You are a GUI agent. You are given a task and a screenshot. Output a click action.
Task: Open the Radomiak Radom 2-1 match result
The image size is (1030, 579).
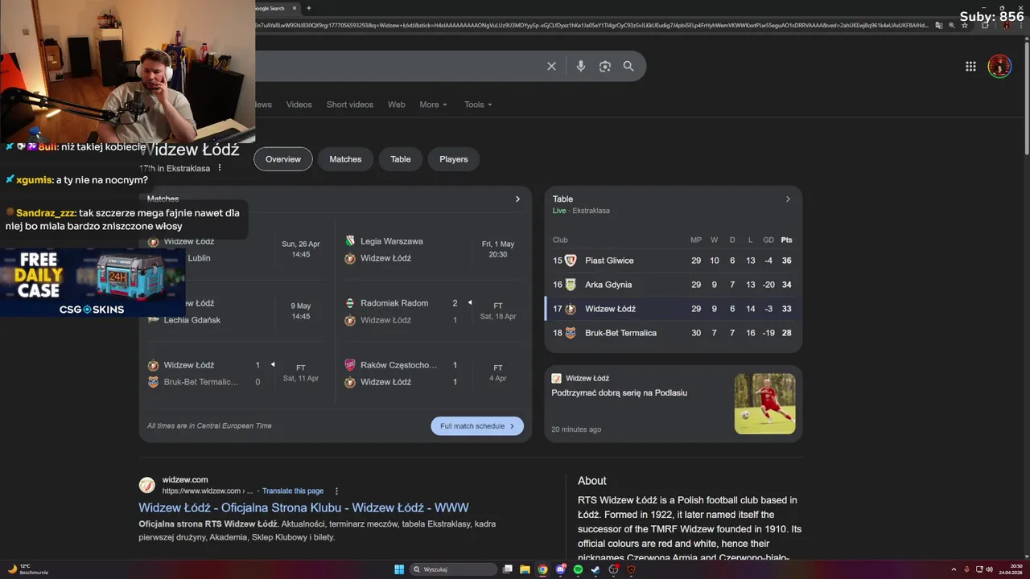(x=435, y=311)
